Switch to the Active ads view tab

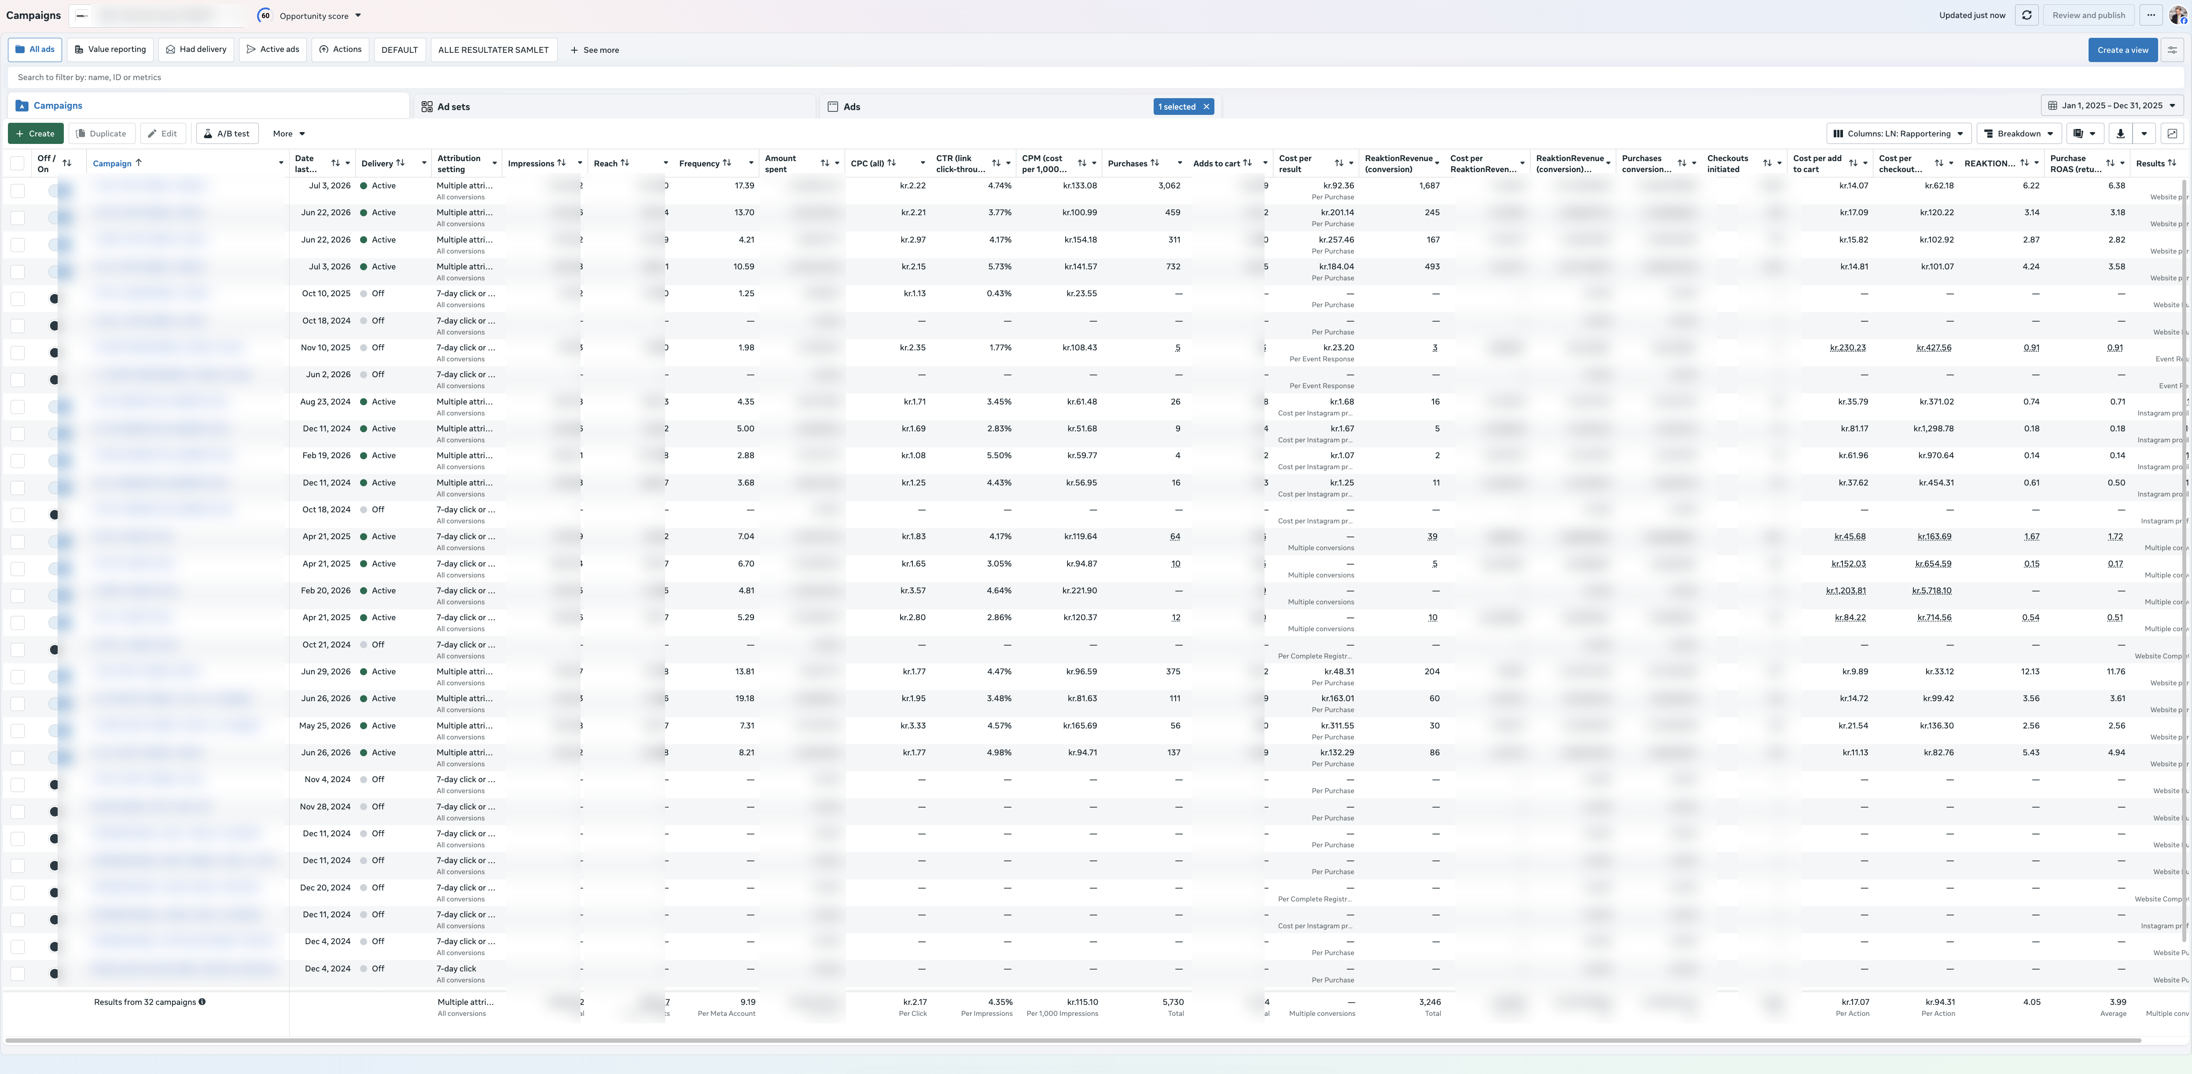[x=272, y=49]
